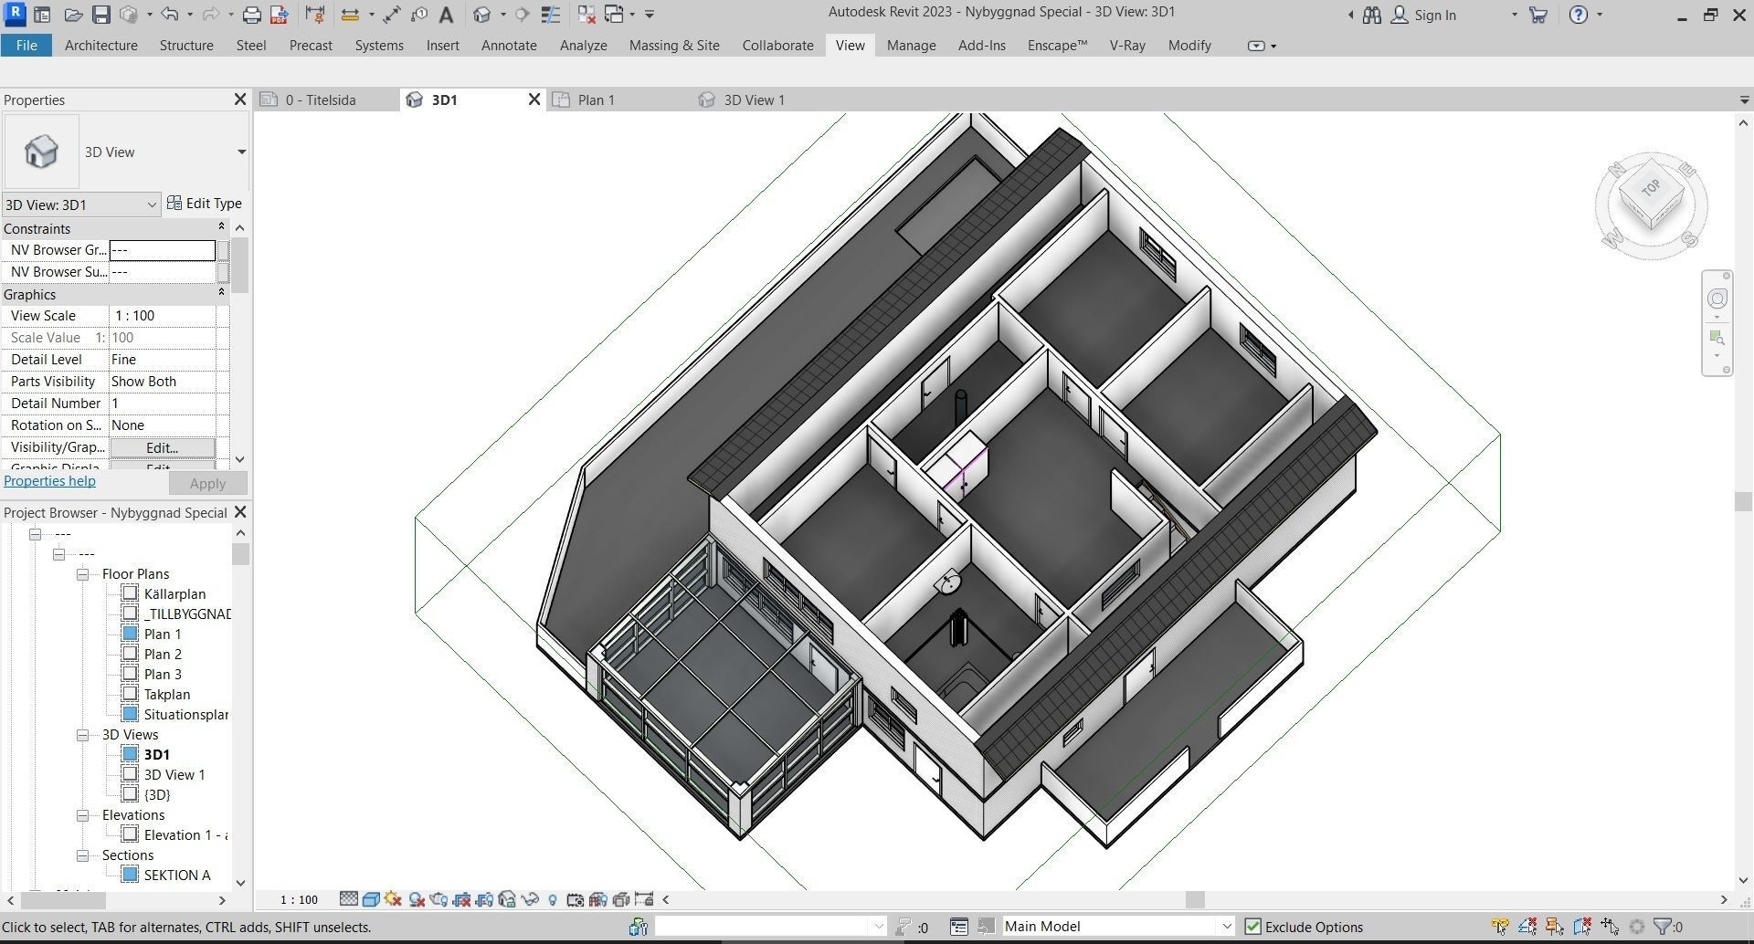Screen dimensions: 1754x944
Task: Toggle Shadows icon in view control bar
Action: point(417,899)
